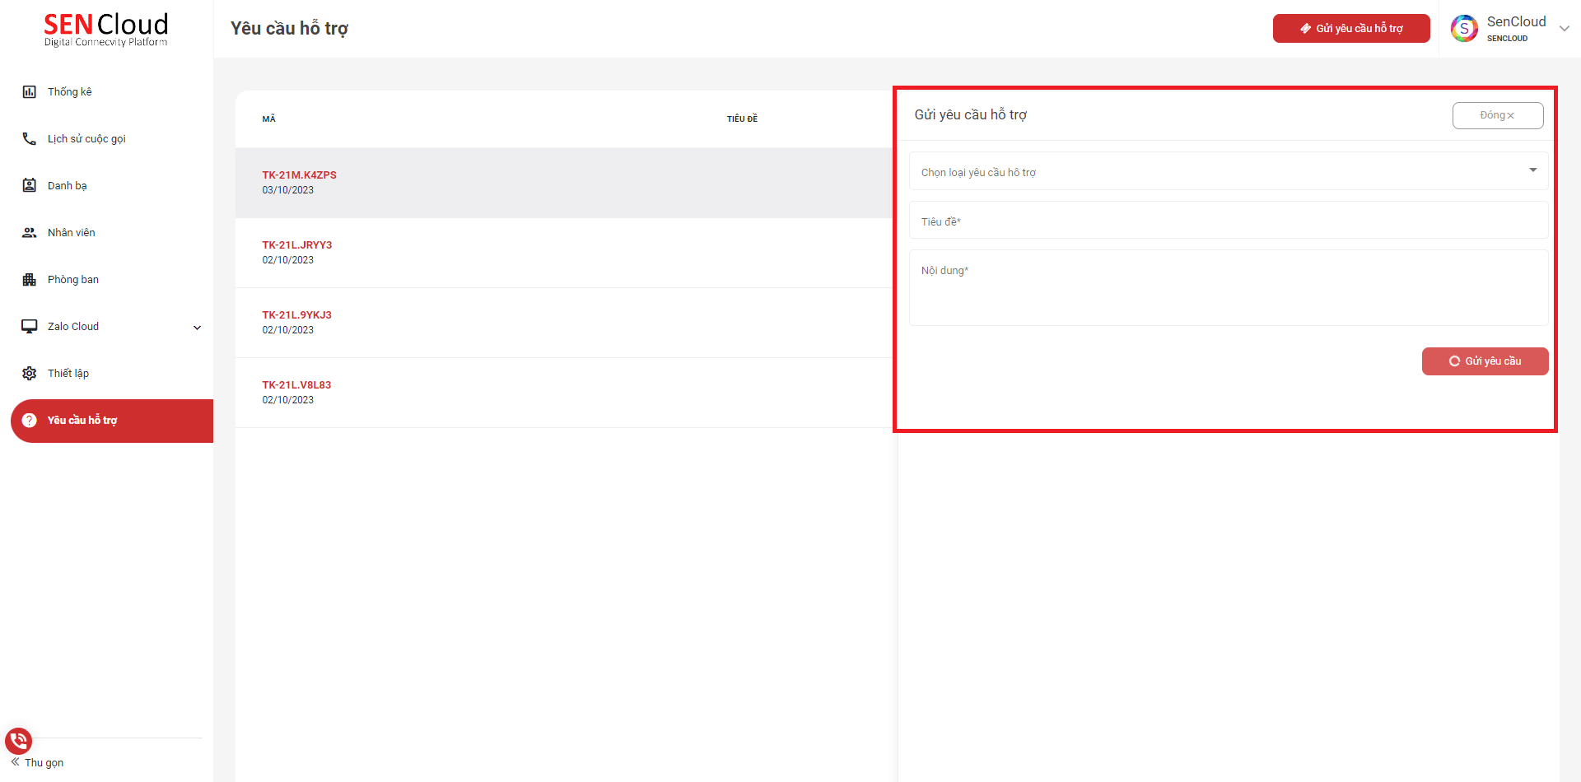Close the support form with Đóng
The width and height of the screenshot is (1581, 782).
(1497, 115)
